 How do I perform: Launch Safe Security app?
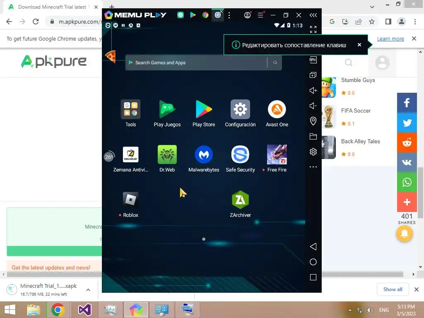[240, 154]
